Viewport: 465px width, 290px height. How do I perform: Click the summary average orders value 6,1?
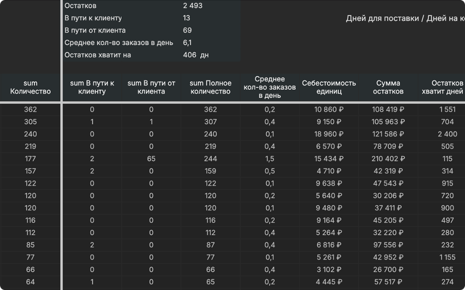188,43
